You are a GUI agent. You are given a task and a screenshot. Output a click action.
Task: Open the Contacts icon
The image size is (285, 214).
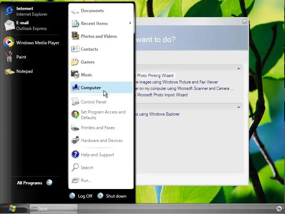[75, 49]
